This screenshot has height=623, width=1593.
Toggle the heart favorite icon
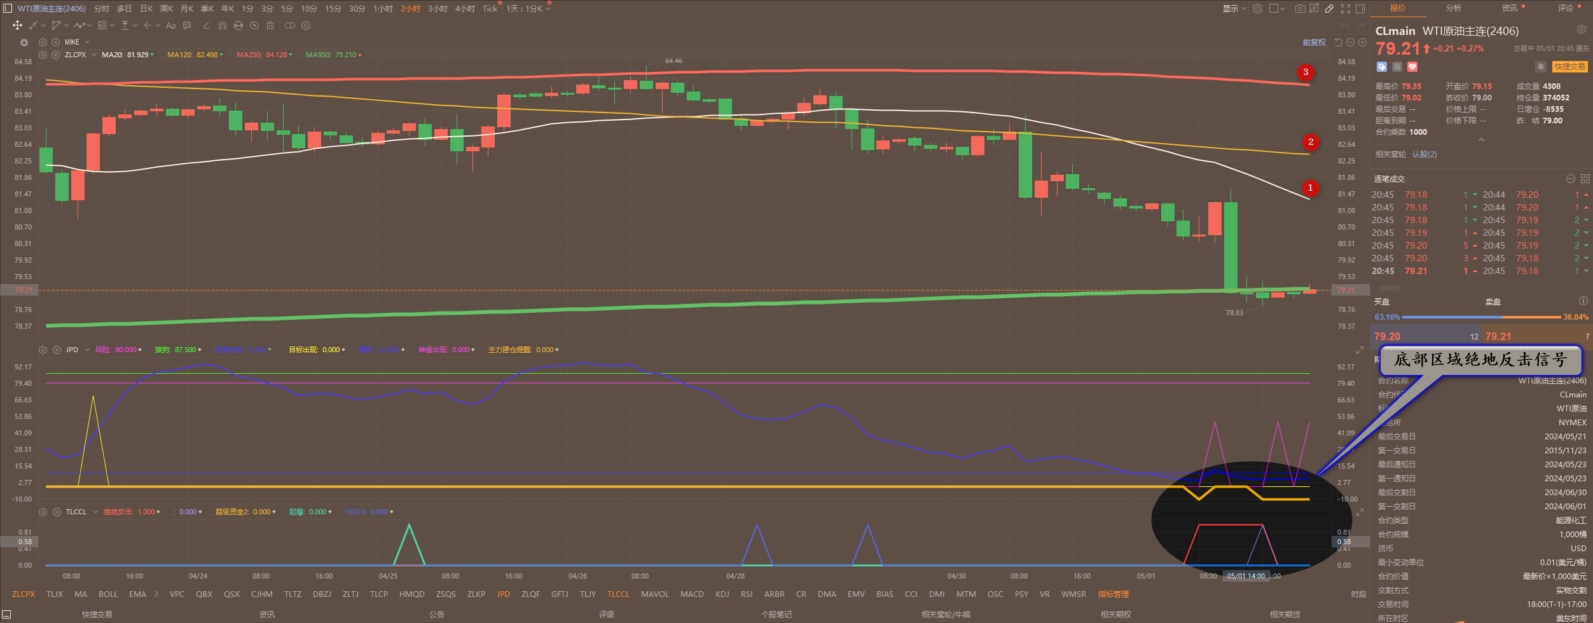(x=1412, y=67)
